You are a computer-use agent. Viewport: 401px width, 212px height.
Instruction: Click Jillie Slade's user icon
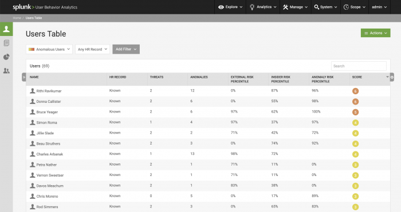pyautogui.click(x=33, y=133)
